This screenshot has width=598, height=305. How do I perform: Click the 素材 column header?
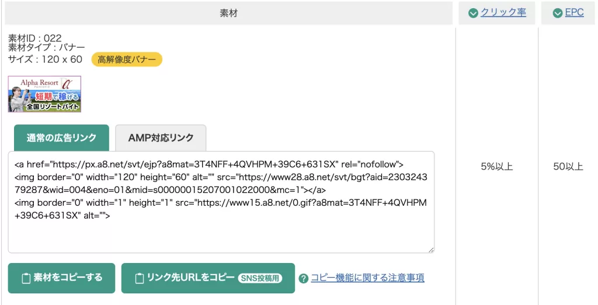tap(228, 13)
